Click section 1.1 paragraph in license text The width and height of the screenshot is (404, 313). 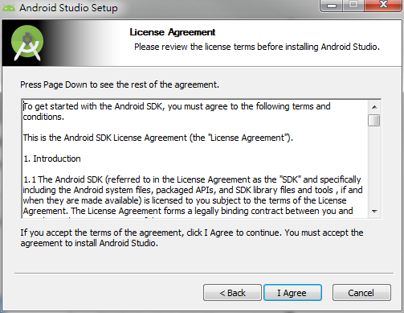point(193,196)
